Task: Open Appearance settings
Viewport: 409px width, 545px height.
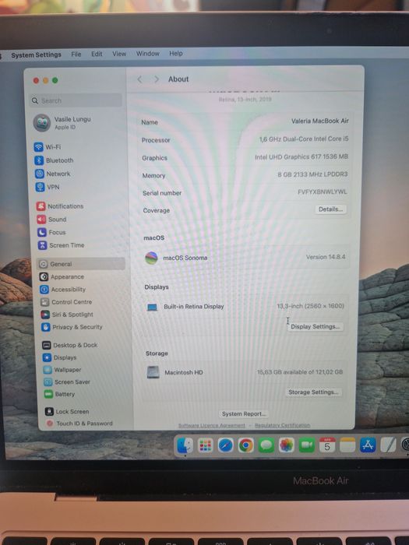Action: click(x=62, y=276)
